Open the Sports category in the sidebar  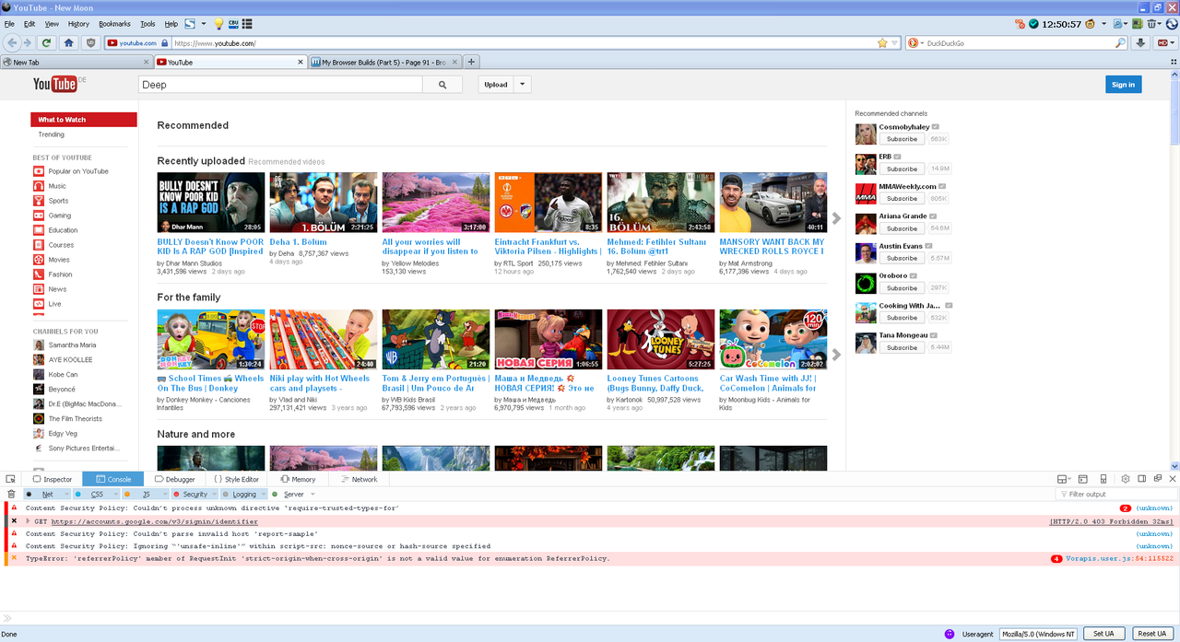58,201
